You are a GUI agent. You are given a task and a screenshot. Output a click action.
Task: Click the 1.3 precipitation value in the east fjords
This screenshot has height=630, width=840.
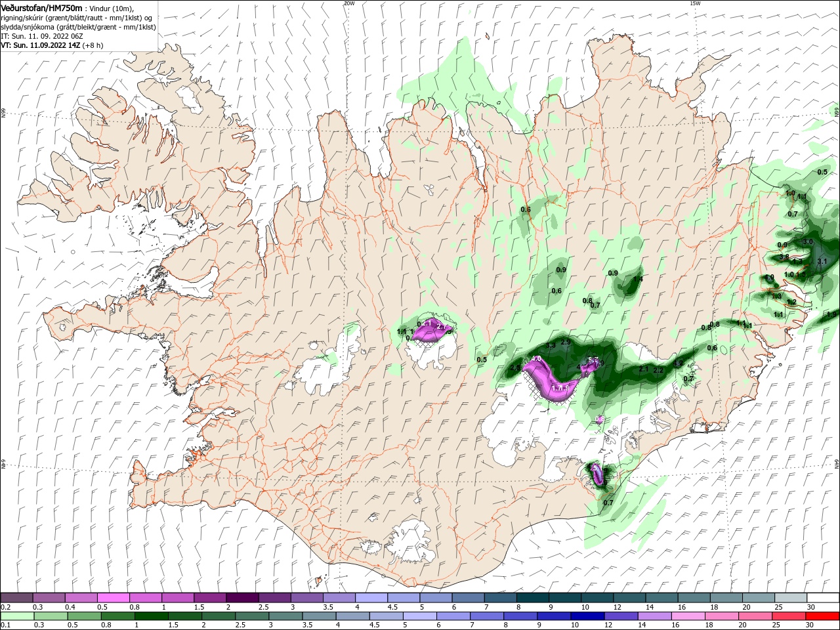(777, 296)
